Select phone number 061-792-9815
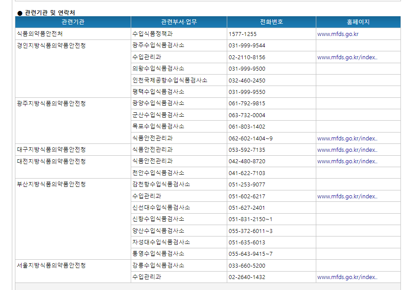Screen dimensions: 404x290 tap(247, 104)
